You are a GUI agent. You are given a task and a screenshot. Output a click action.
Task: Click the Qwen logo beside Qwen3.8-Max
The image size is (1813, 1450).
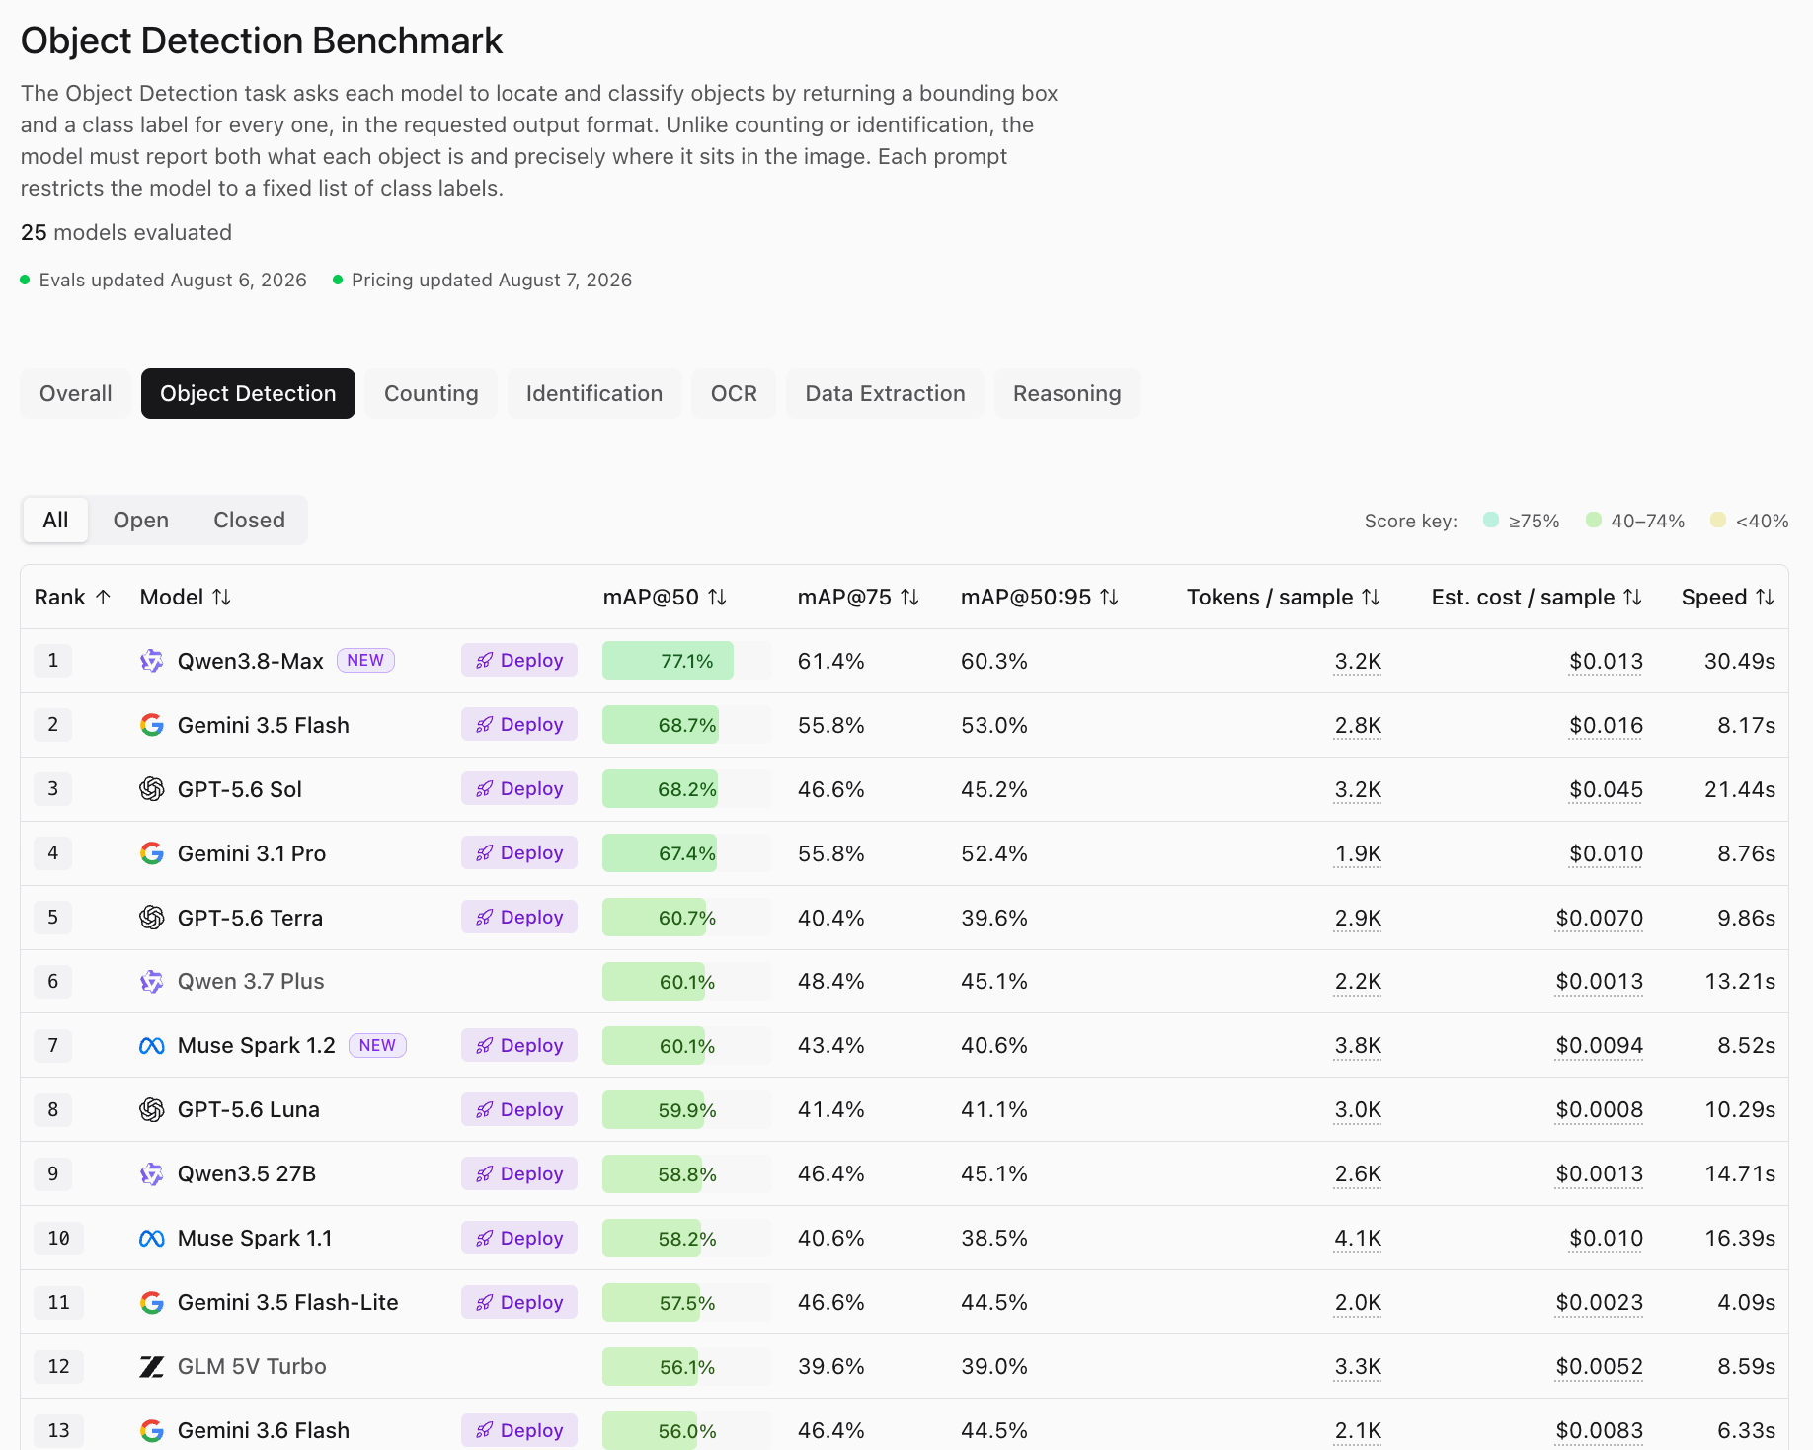(x=151, y=661)
